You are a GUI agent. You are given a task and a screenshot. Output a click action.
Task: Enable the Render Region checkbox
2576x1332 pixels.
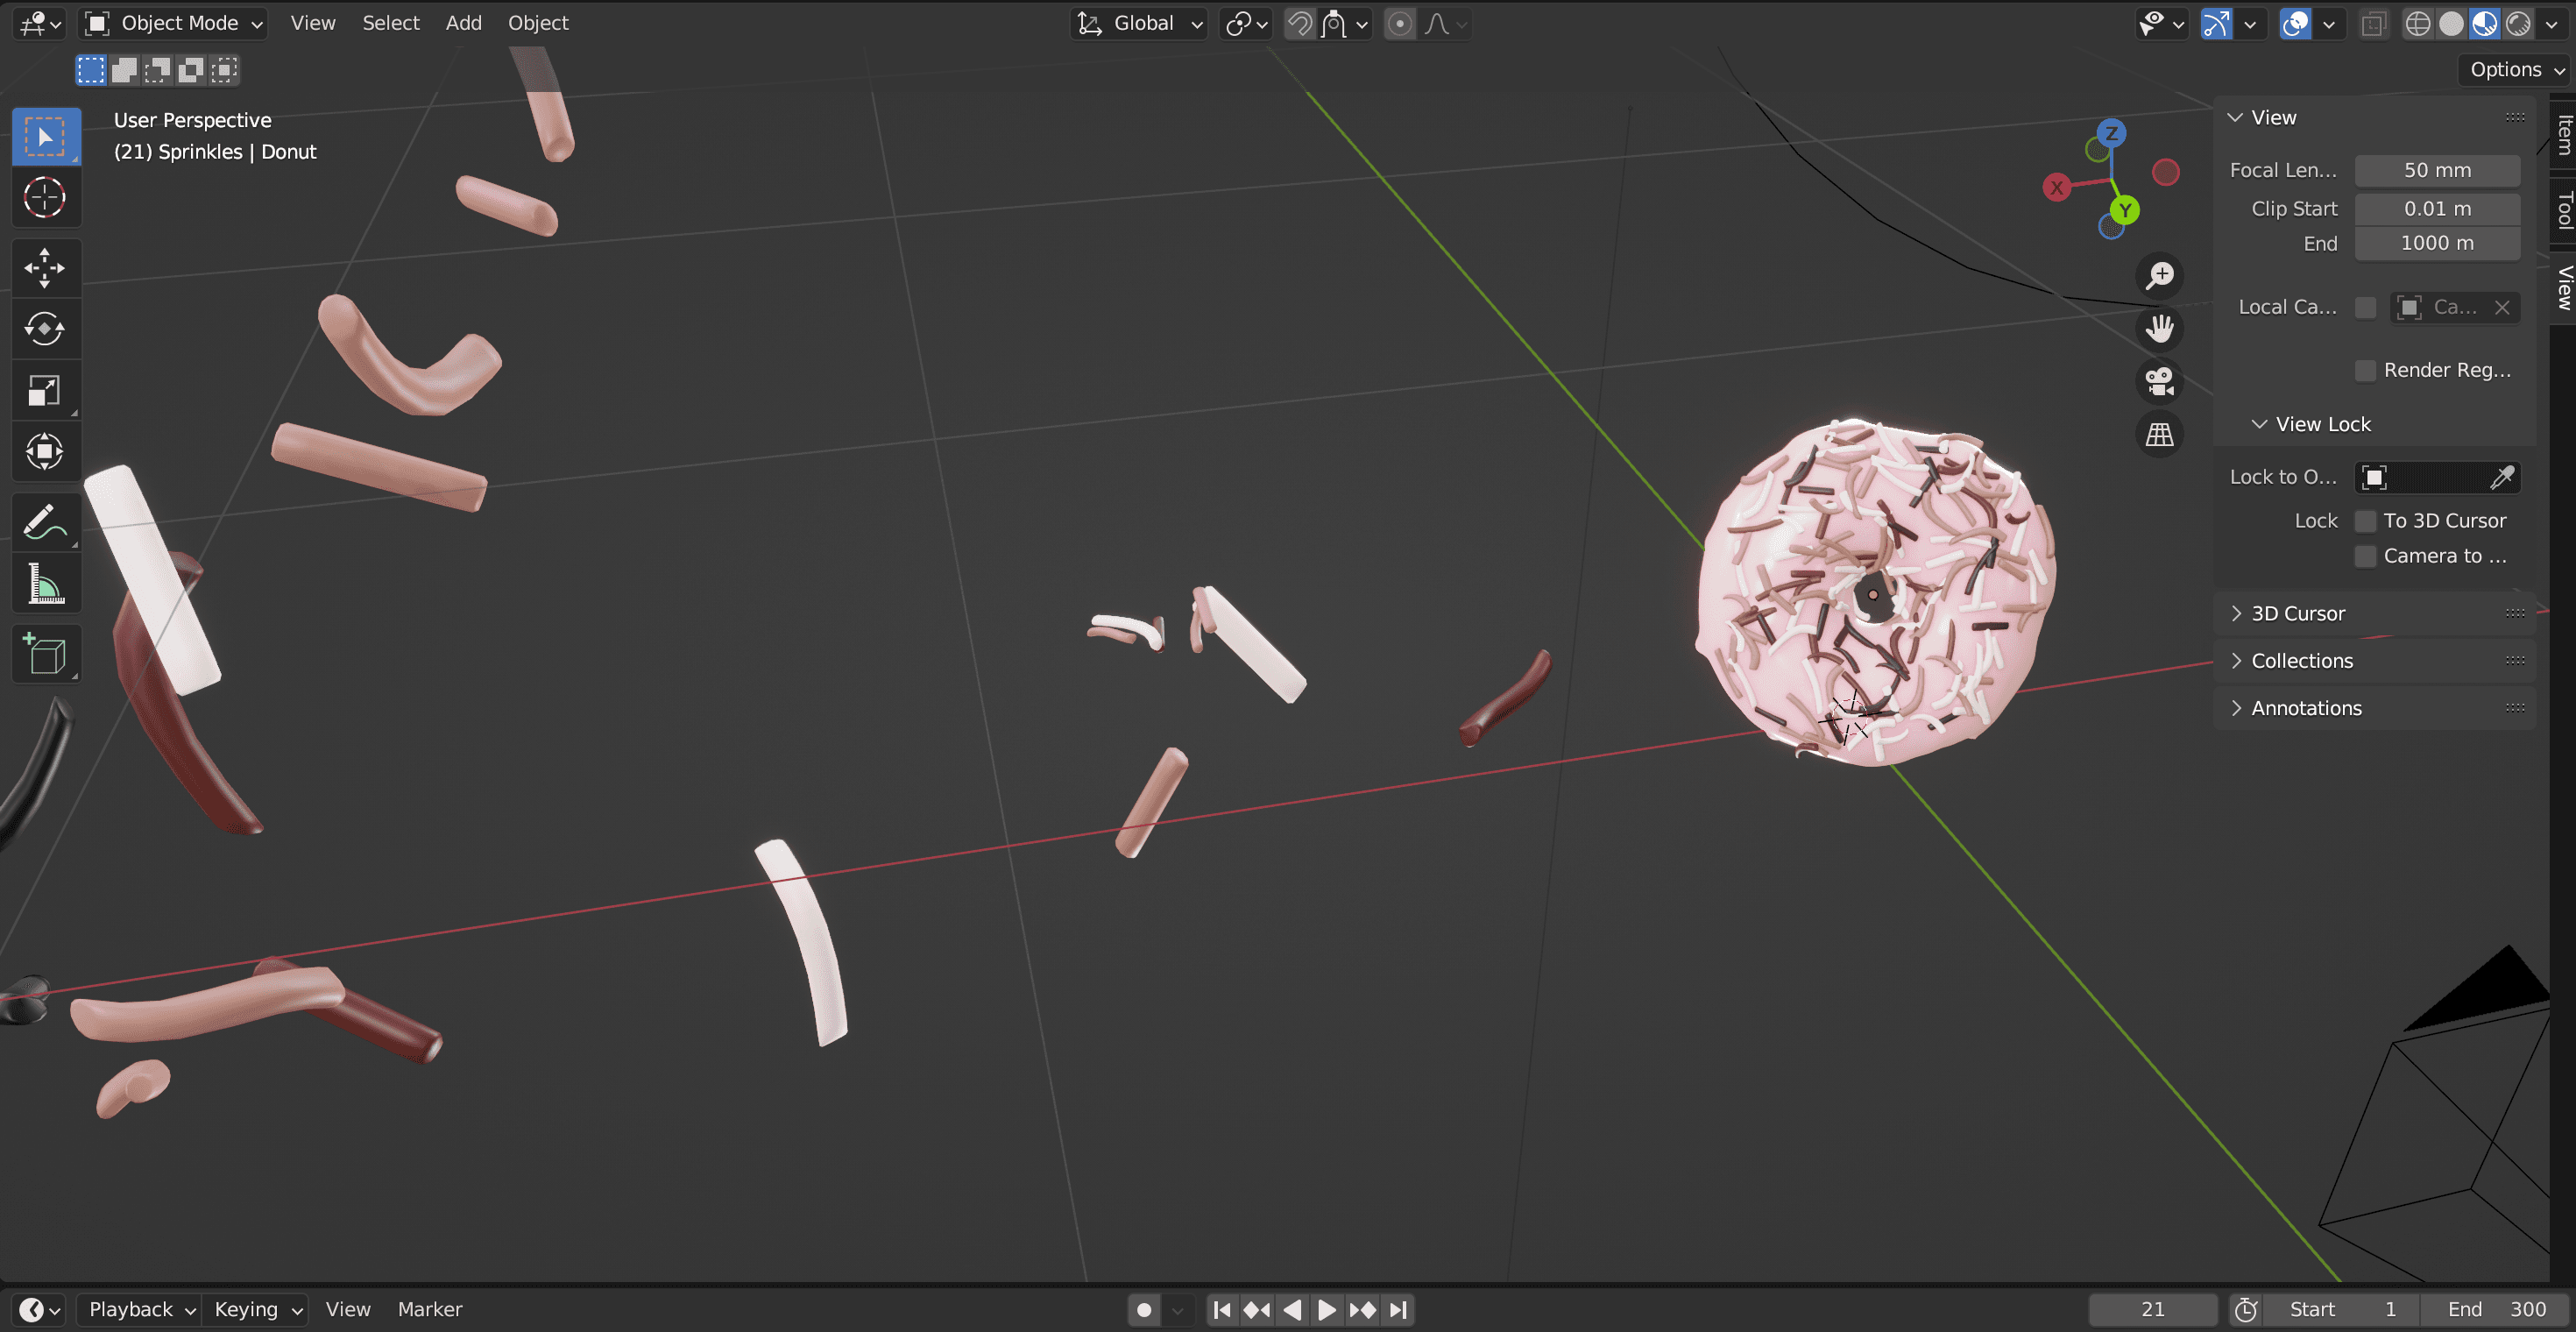tap(2365, 370)
